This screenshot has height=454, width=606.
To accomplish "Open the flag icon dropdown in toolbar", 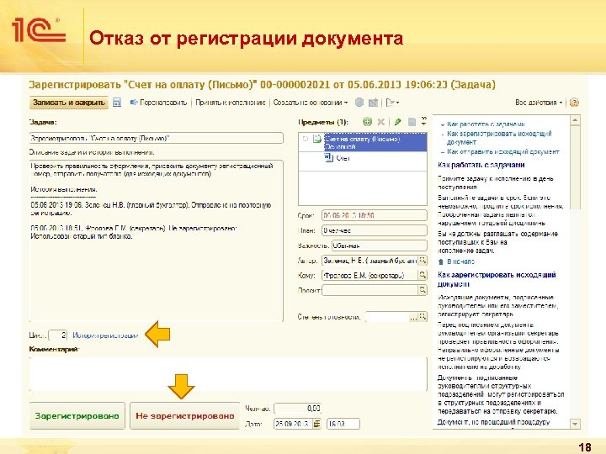I will click(392, 103).
